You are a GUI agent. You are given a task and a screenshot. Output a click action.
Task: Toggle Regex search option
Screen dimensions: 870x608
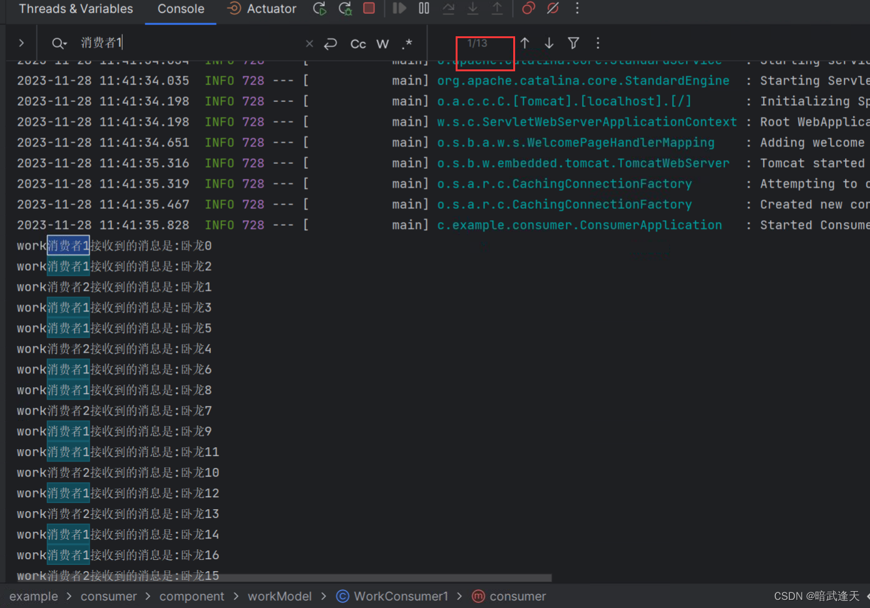click(x=407, y=44)
